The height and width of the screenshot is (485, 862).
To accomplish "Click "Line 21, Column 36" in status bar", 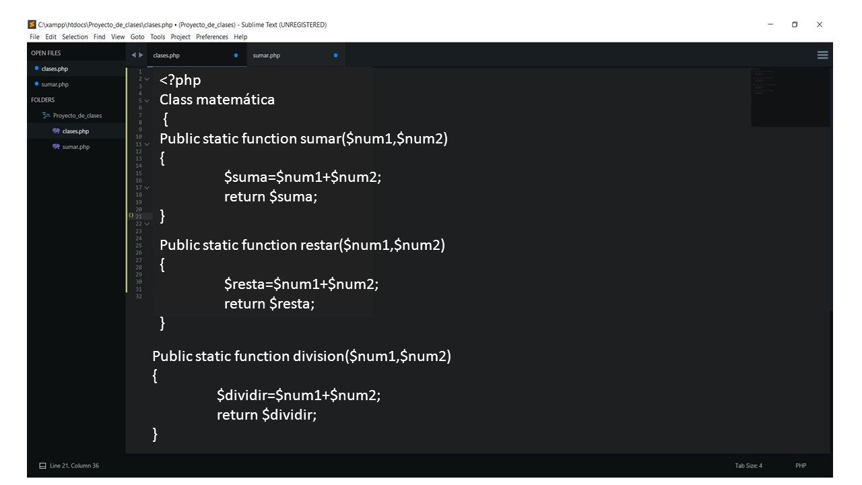I will [75, 465].
